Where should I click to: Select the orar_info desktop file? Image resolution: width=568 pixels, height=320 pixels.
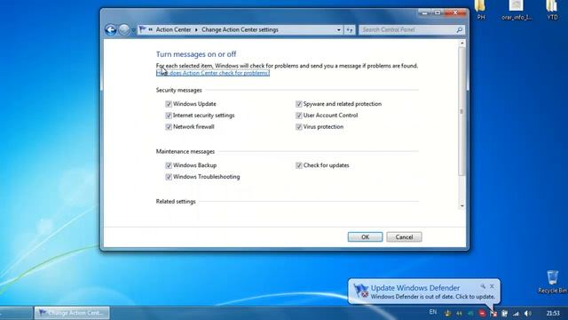coord(517,10)
